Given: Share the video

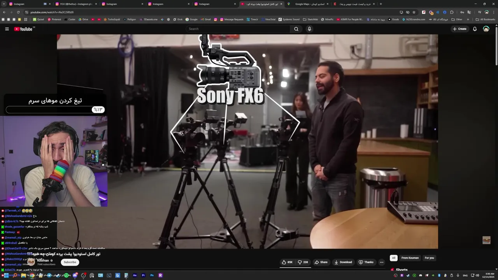Looking at the screenshot, I should 321,262.
